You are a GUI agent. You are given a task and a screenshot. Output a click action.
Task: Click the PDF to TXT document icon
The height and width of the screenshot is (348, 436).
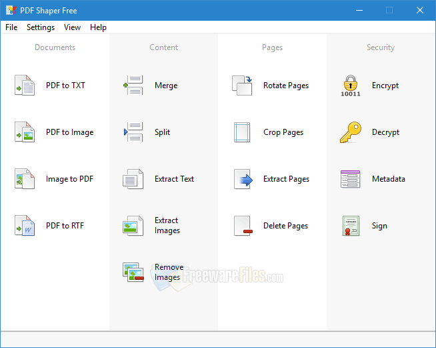25,85
